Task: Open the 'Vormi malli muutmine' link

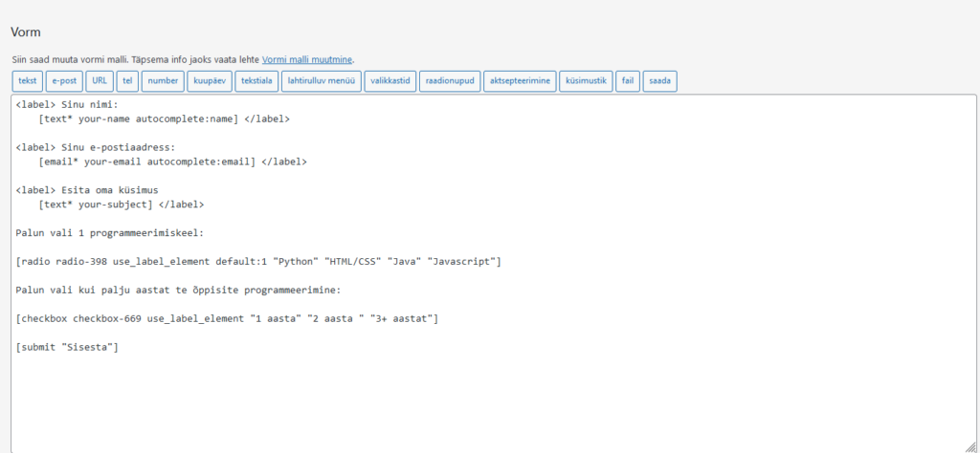Action: [307, 59]
